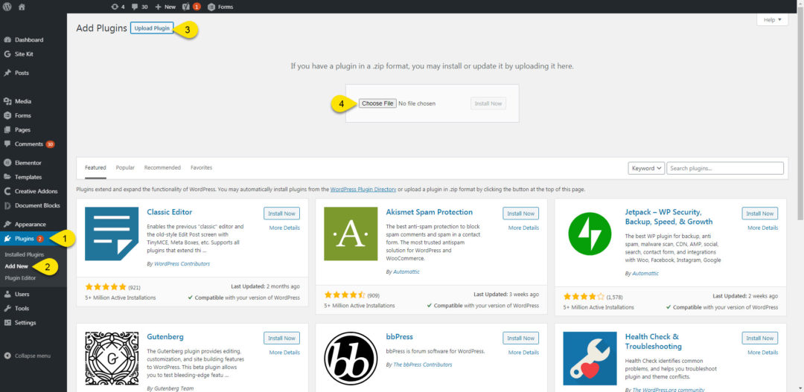
Task: Open The bbPress Contributors author link
Action: tap(423, 364)
